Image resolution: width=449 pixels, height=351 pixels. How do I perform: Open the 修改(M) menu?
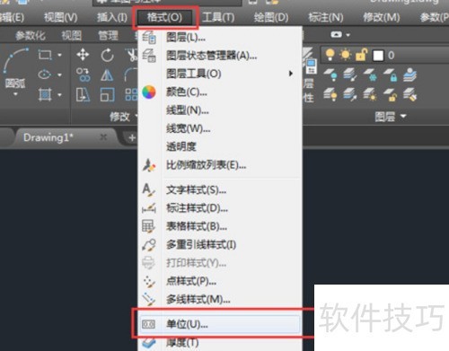click(x=382, y=18)
